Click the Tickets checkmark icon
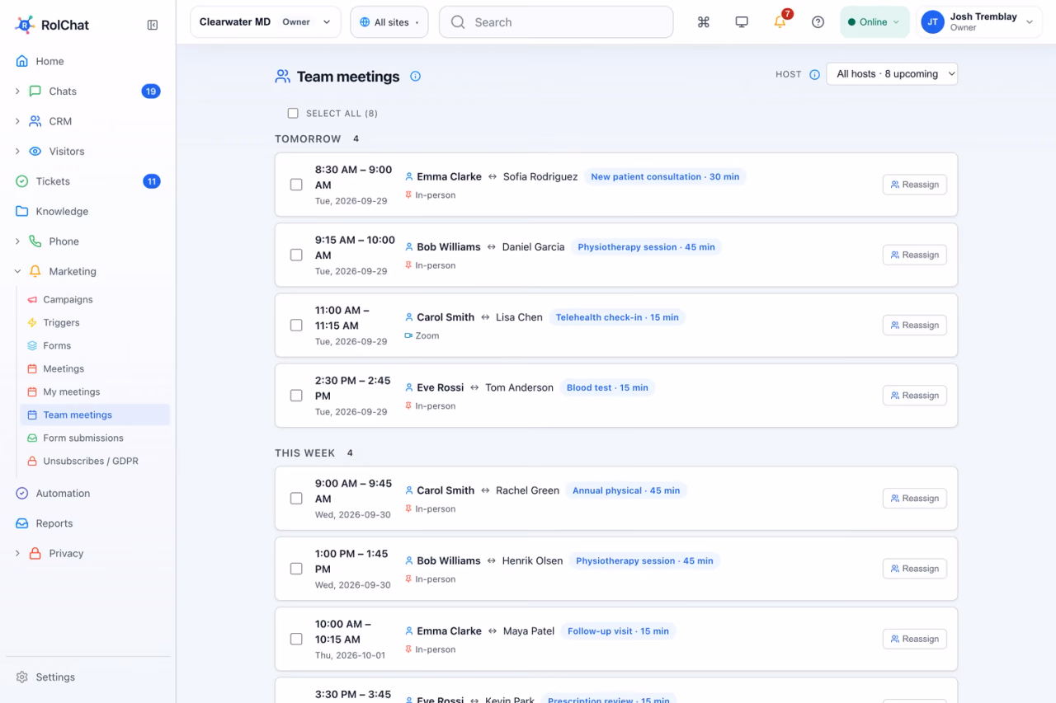 [x=22, y=181]
